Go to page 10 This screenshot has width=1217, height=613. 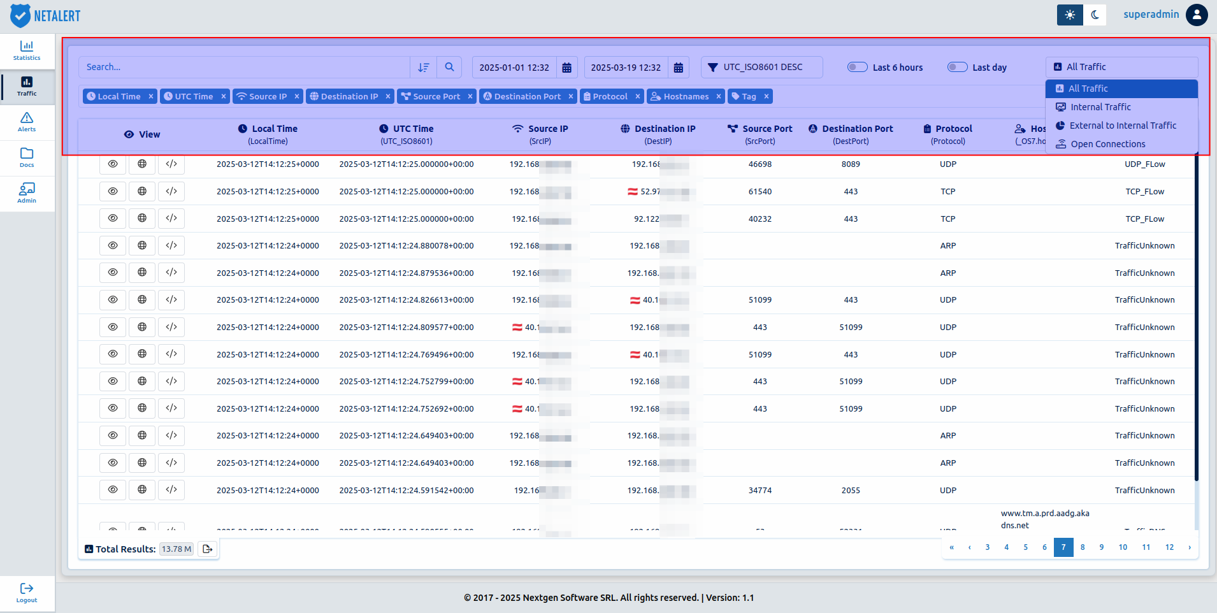click(x=1123, y=547)
